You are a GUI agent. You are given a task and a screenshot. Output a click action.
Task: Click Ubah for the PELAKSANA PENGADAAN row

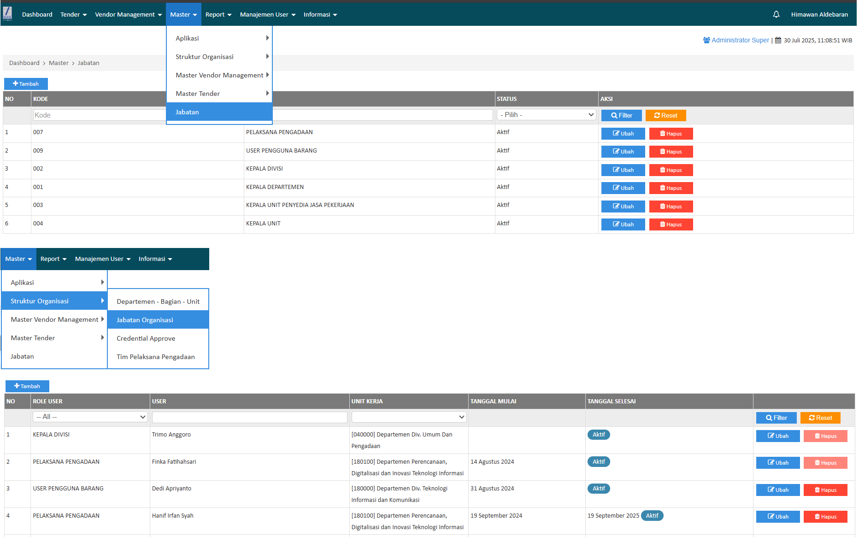coord(623,134)
